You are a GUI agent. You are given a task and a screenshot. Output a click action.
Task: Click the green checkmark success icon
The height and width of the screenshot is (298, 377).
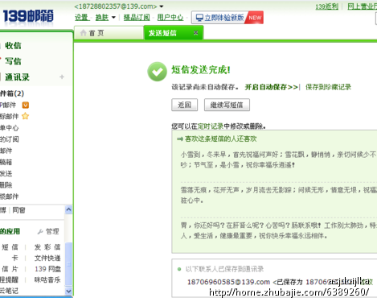click(158, 72)
